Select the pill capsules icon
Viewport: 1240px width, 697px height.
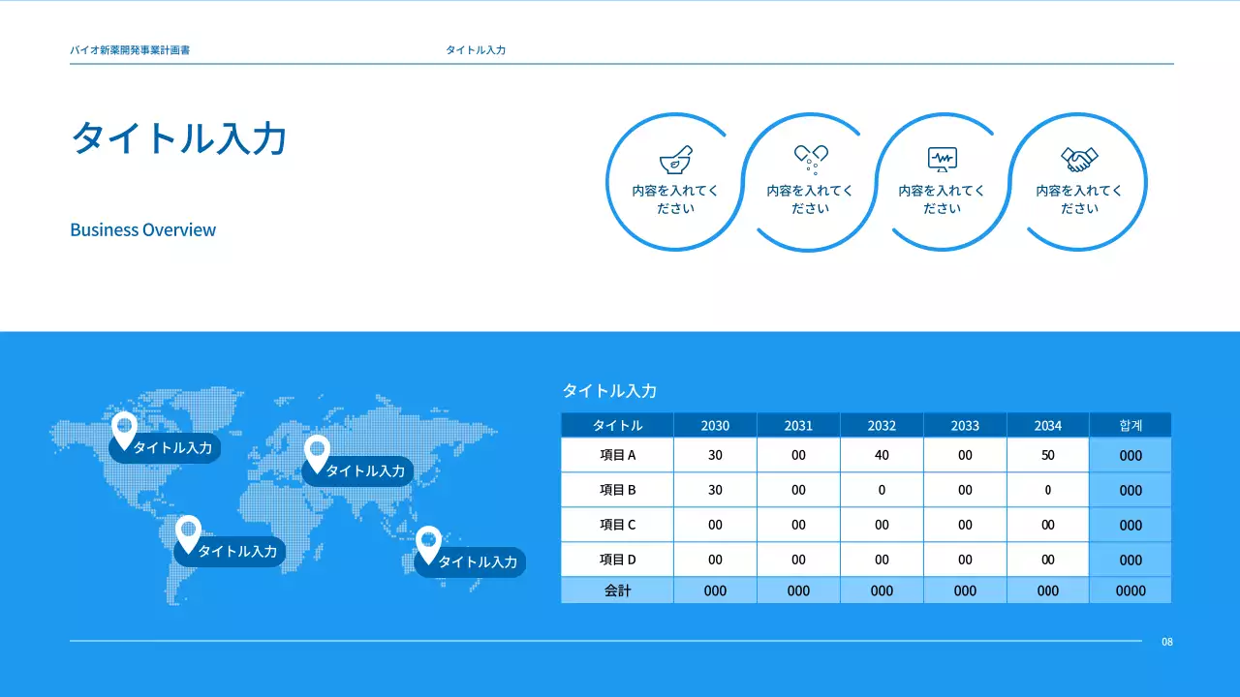810,158
